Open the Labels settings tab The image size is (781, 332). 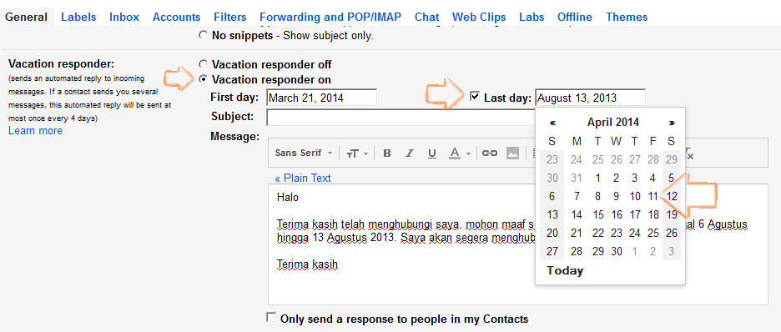78,17
